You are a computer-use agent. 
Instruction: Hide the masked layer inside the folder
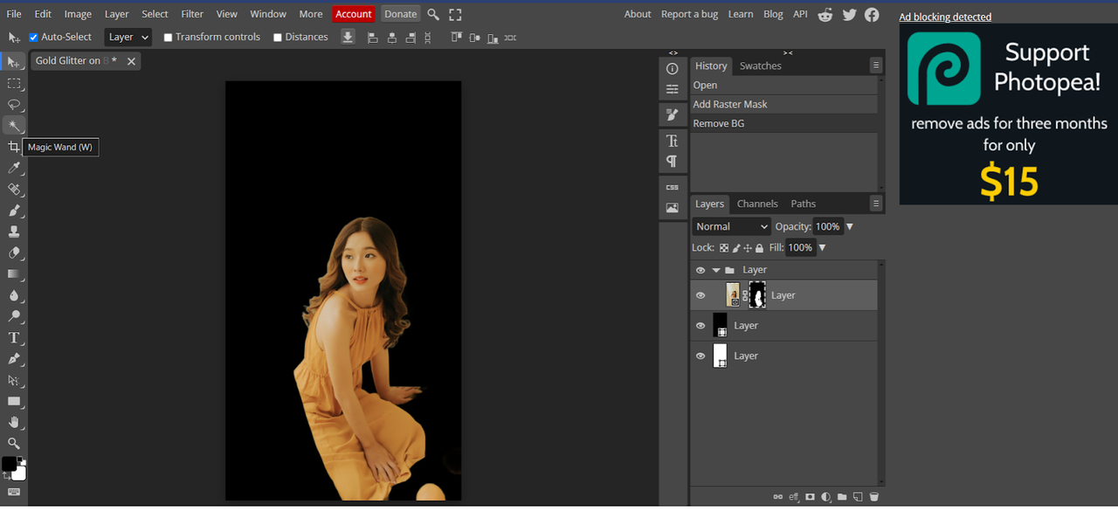700,296
